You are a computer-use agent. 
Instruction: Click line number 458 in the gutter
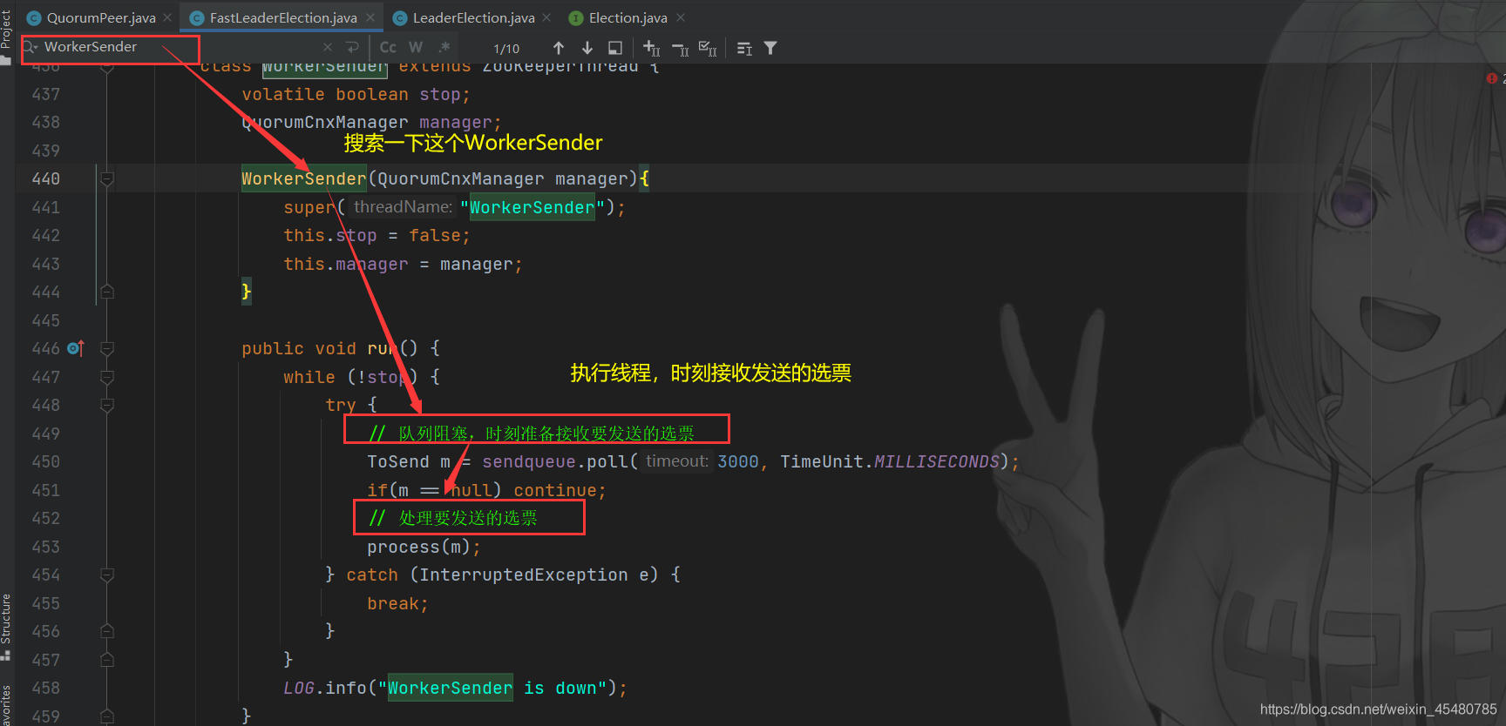point(46,688)
